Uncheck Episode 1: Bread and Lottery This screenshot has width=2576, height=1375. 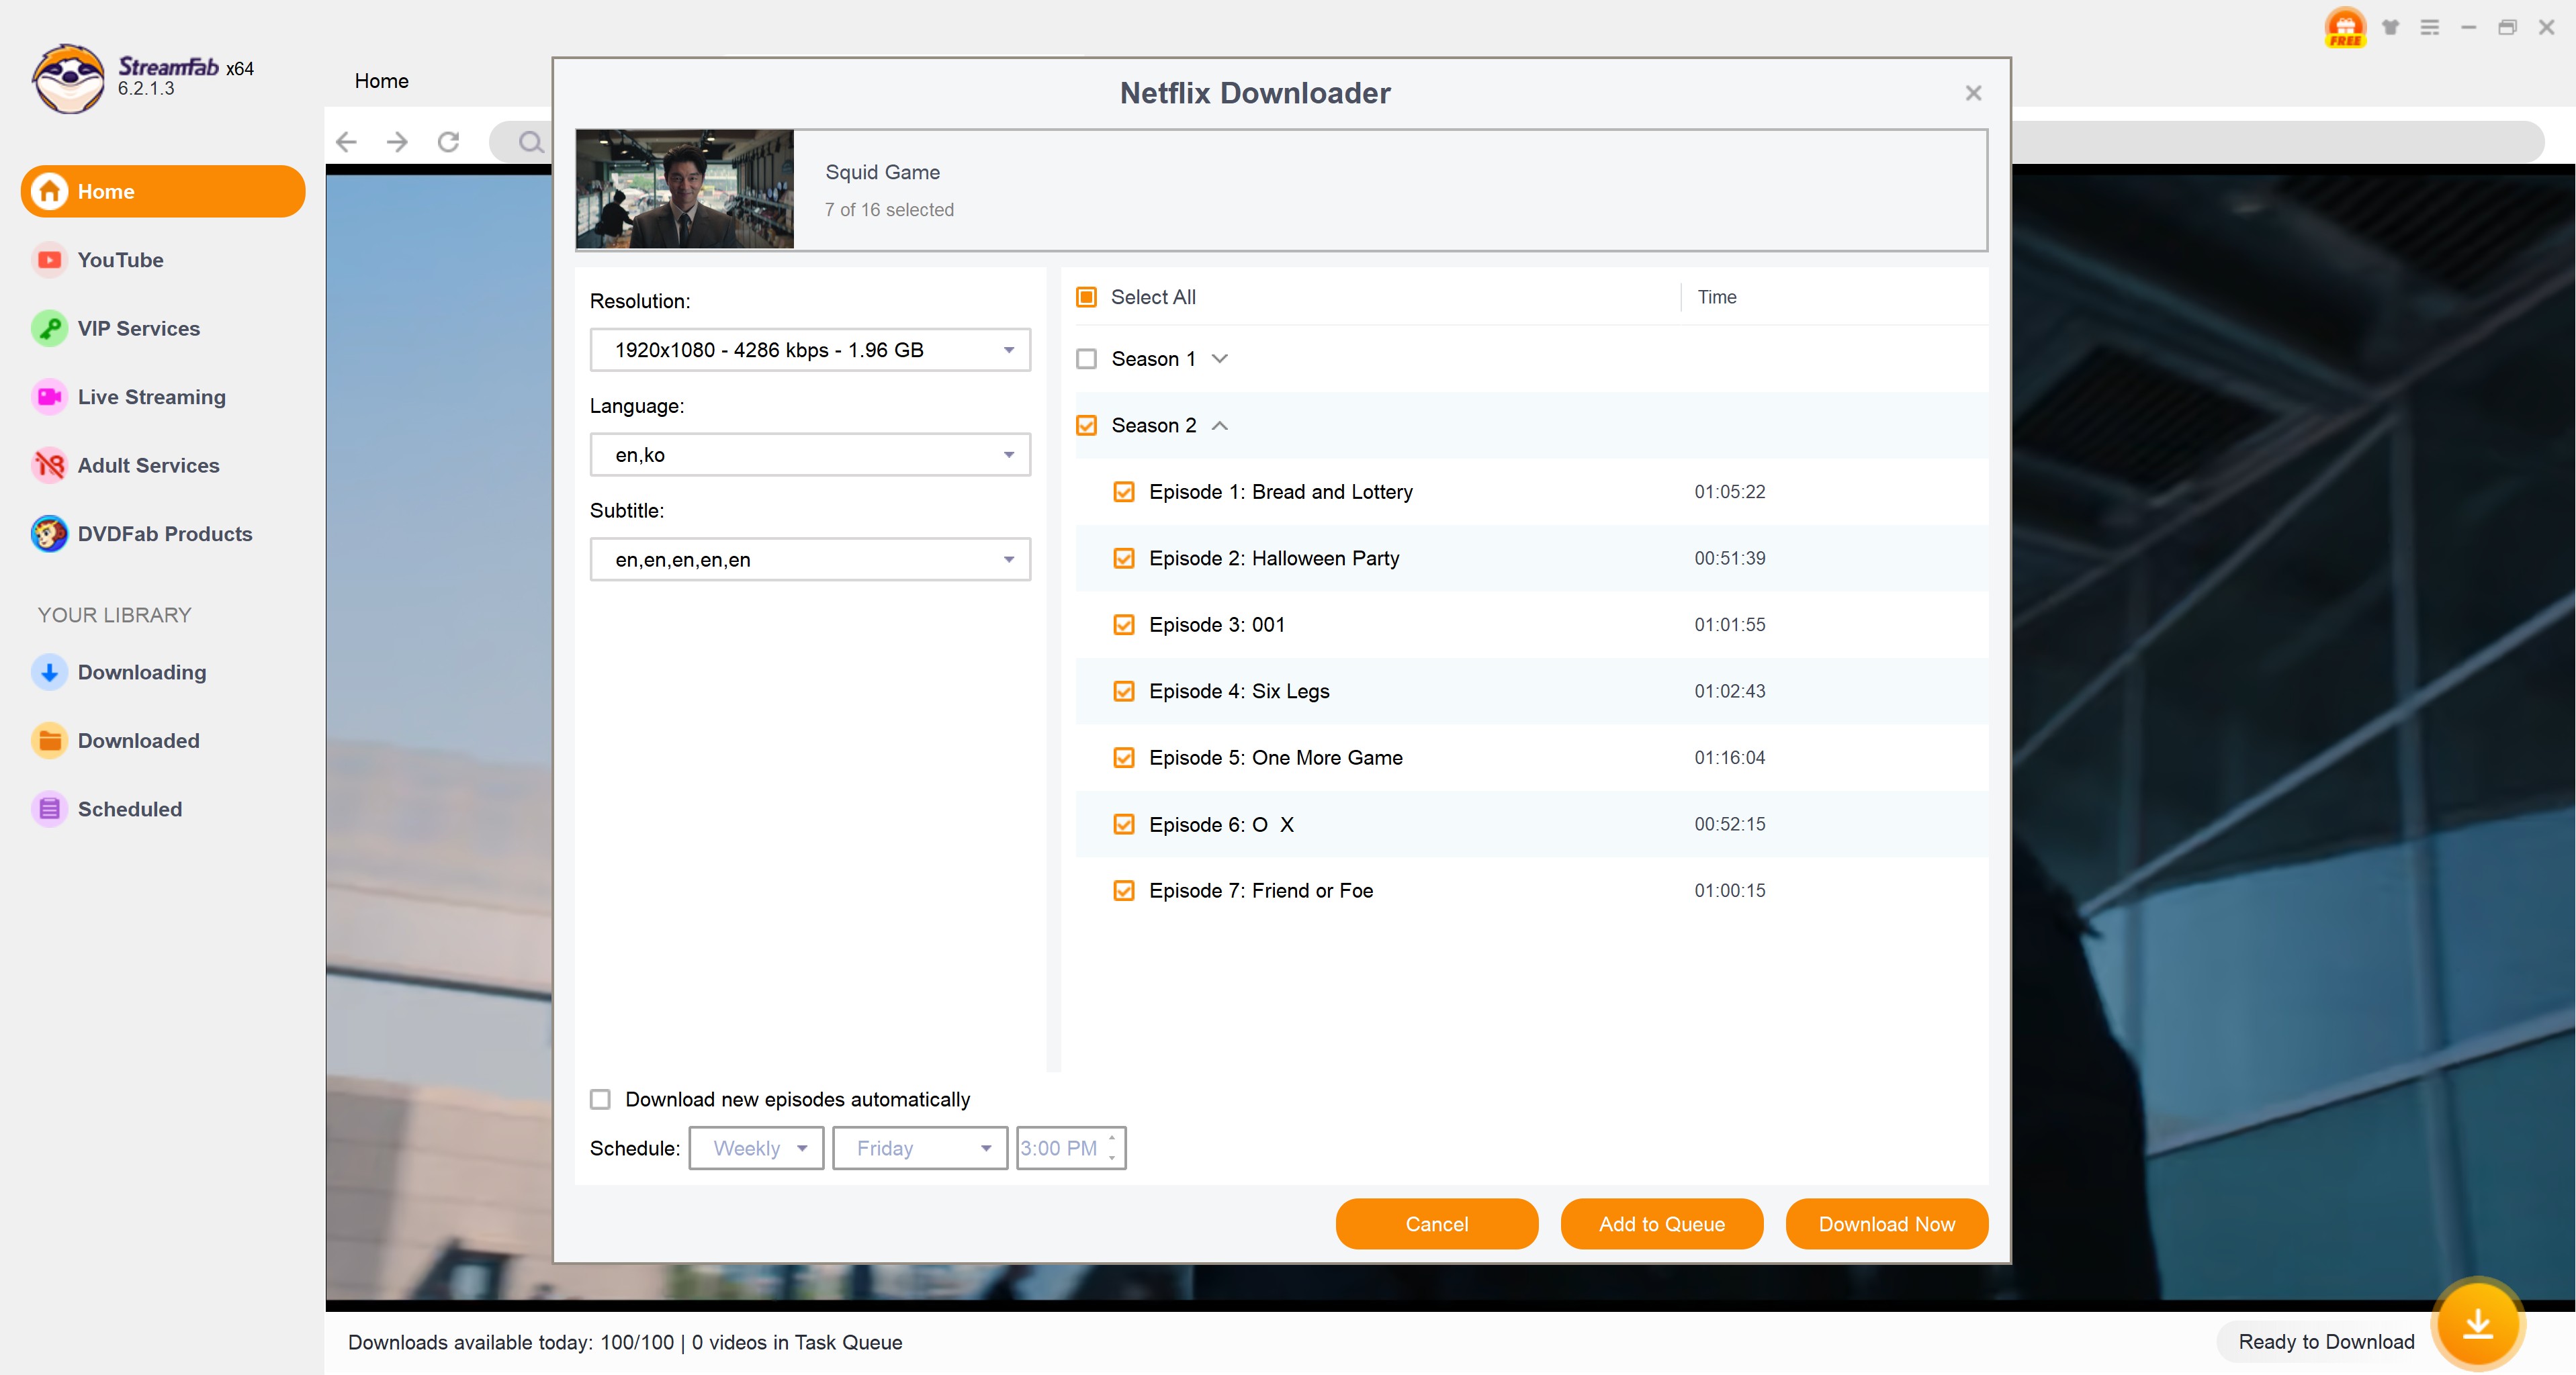pyautogui.click(x=1124, y=491)
